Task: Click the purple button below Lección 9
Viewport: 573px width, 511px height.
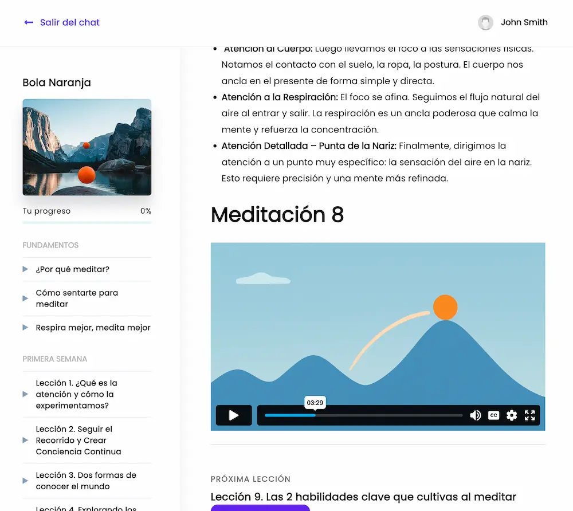Action: (260, 509)
